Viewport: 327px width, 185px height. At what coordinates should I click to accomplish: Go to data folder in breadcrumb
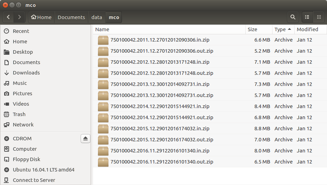pyautogui.click(x=97, y=17)
